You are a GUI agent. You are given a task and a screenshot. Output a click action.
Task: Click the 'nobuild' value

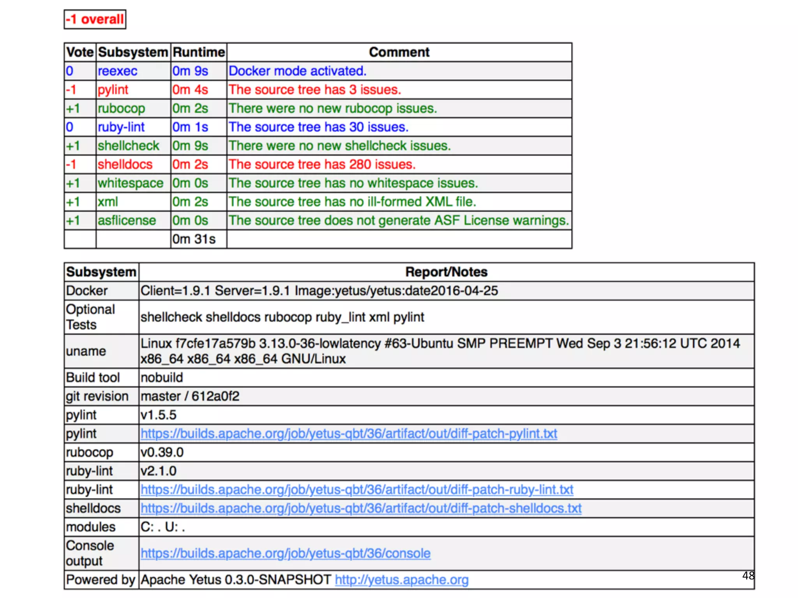[162, 378]
